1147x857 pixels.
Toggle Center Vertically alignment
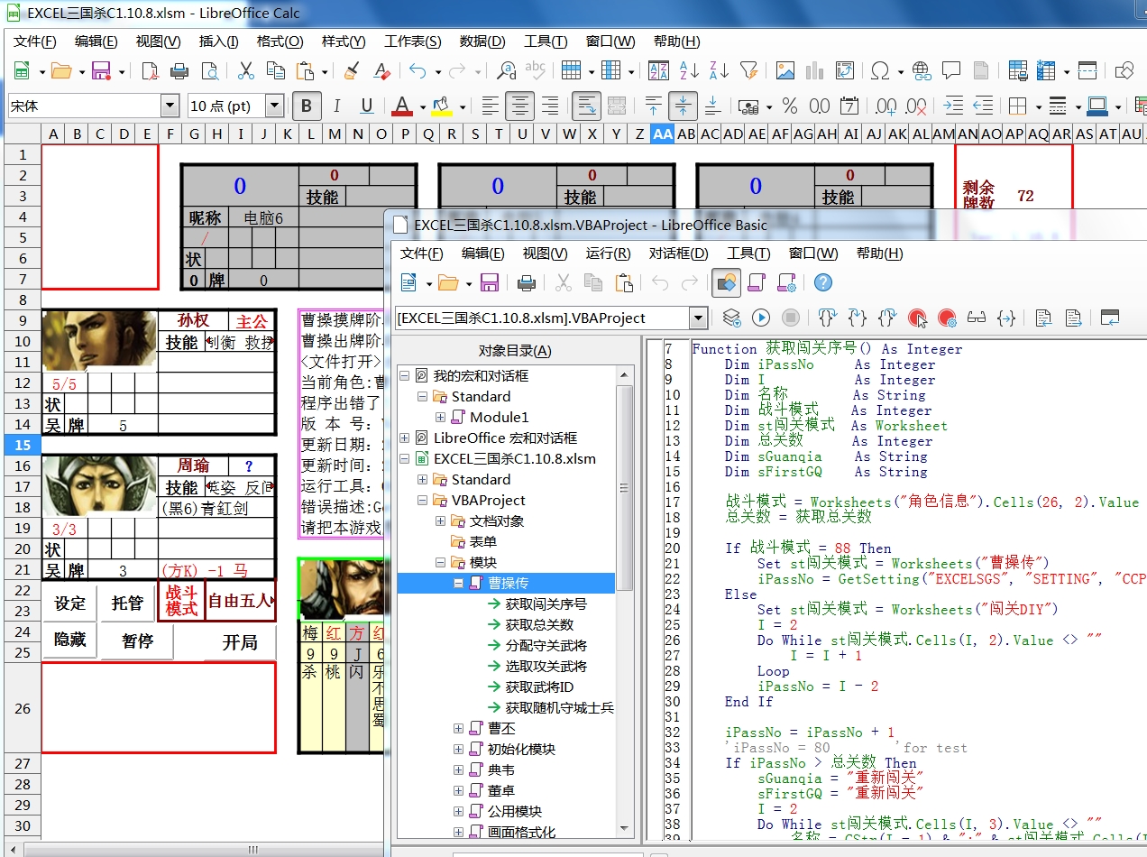point(683,106)
